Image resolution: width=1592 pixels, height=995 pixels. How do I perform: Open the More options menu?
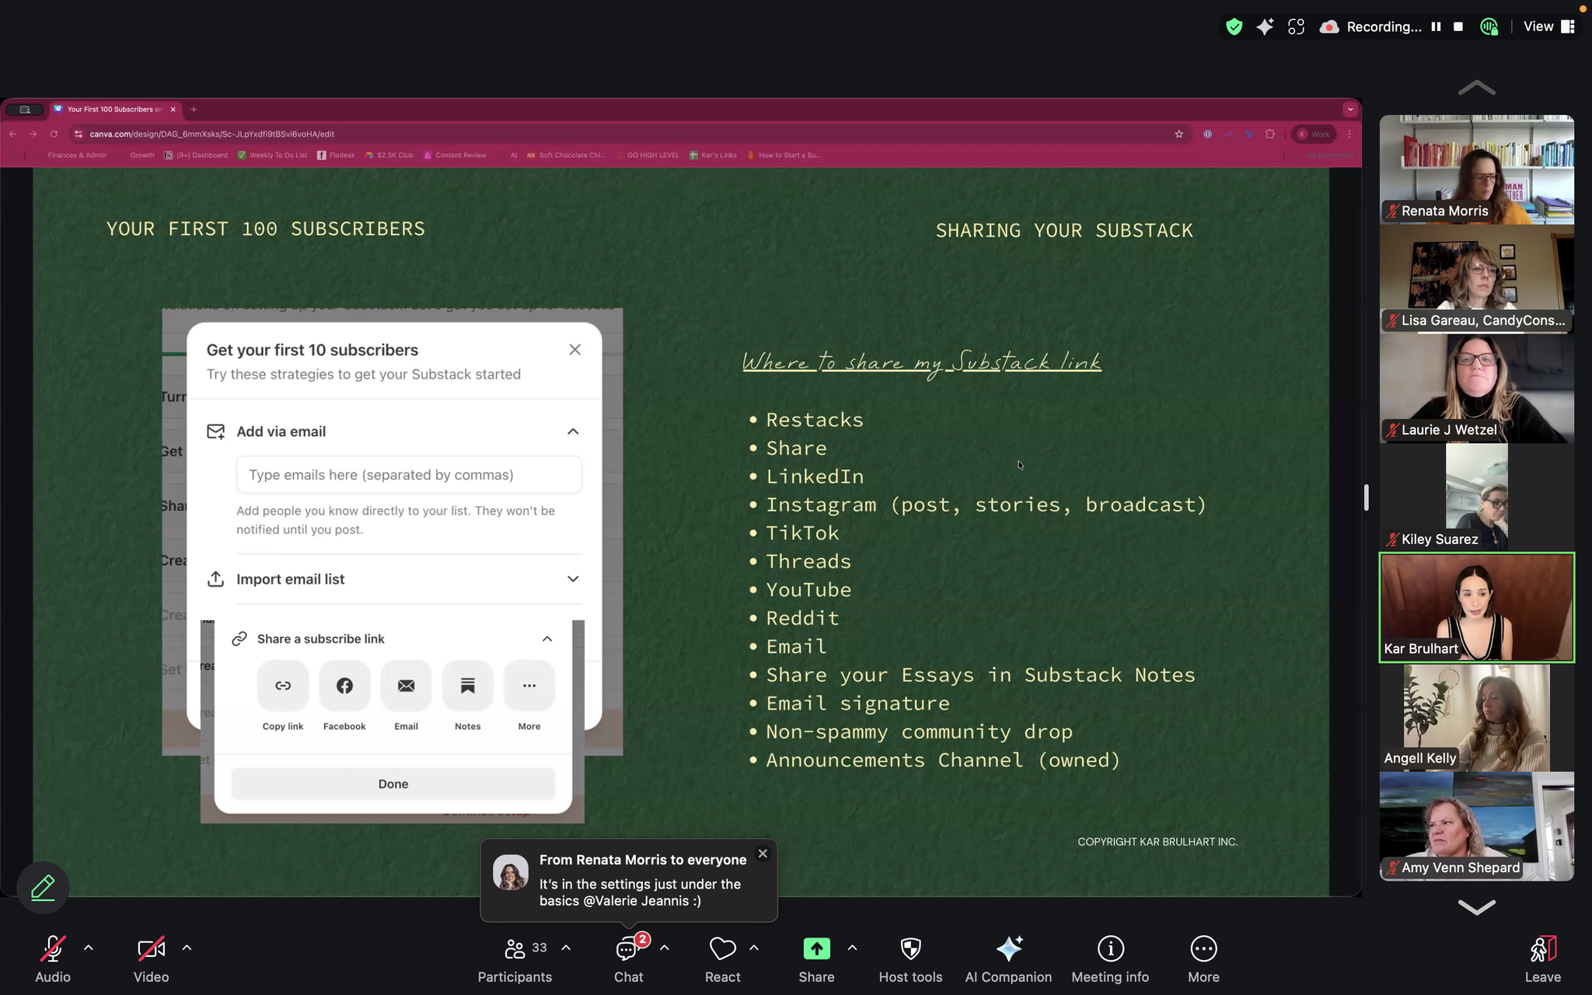click(x=1203, y=949)
